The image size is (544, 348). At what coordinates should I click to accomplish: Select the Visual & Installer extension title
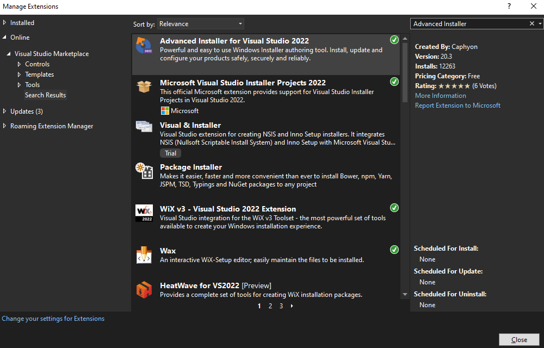tap(190, 125)
